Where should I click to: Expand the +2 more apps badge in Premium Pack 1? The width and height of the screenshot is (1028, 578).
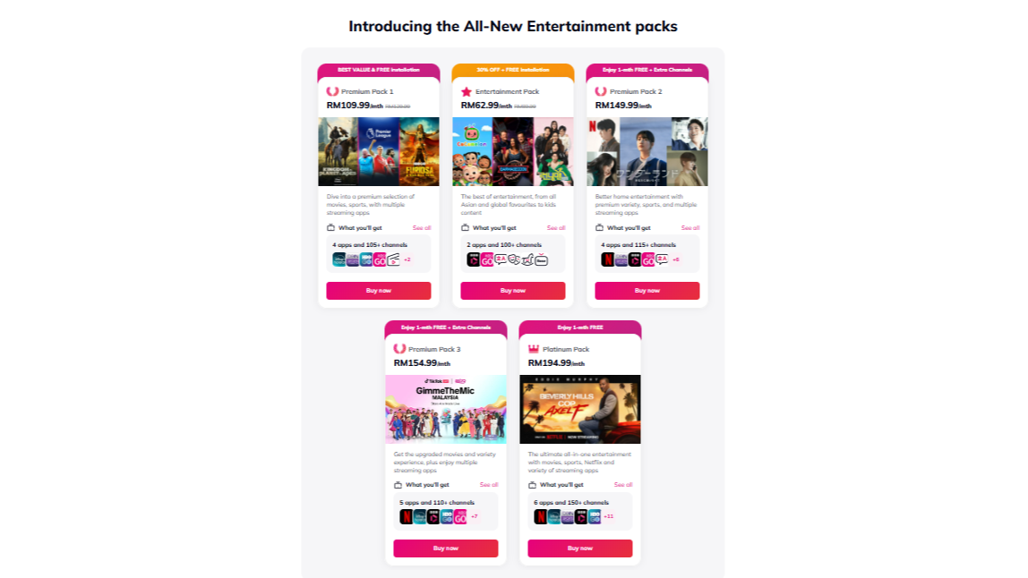(407, 259)
